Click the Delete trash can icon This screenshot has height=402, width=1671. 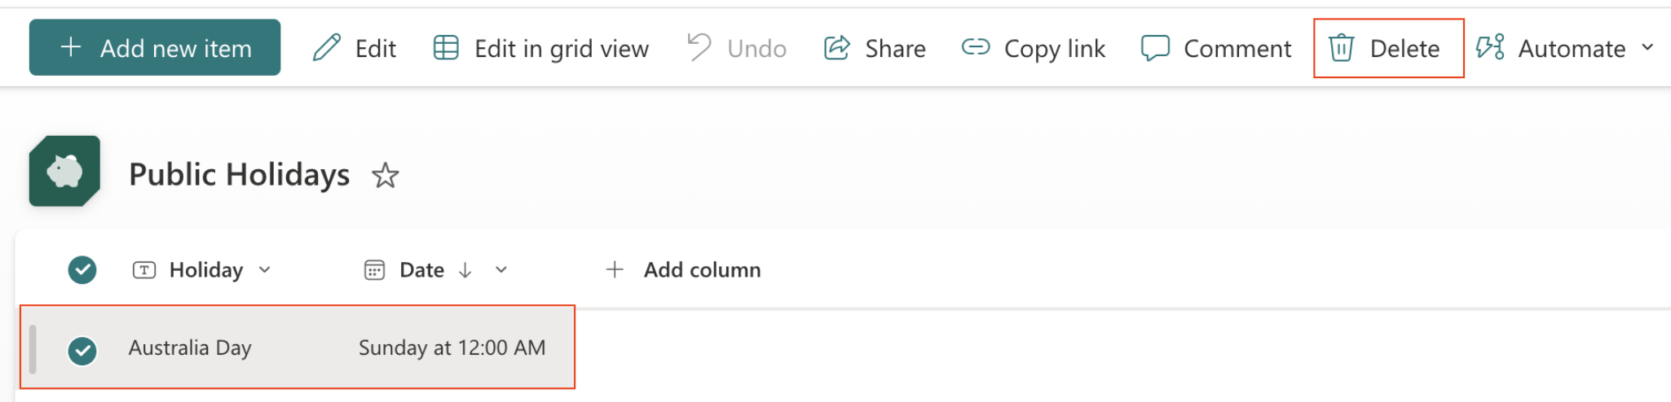(1342, 48)
